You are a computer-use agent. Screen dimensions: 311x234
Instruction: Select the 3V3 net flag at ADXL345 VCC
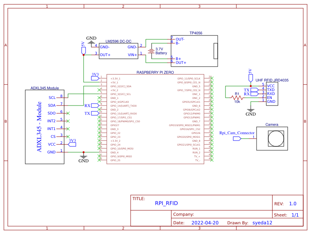pos(72,144)
